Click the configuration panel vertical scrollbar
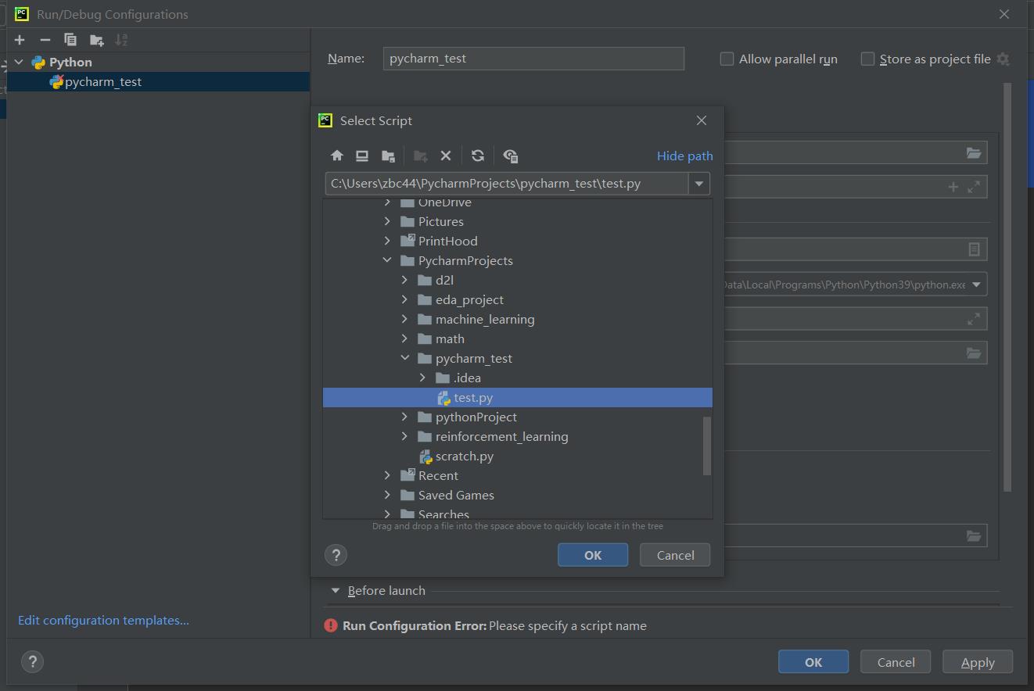Screen dimensions: 1034x691 click(x=1007, y=287)
